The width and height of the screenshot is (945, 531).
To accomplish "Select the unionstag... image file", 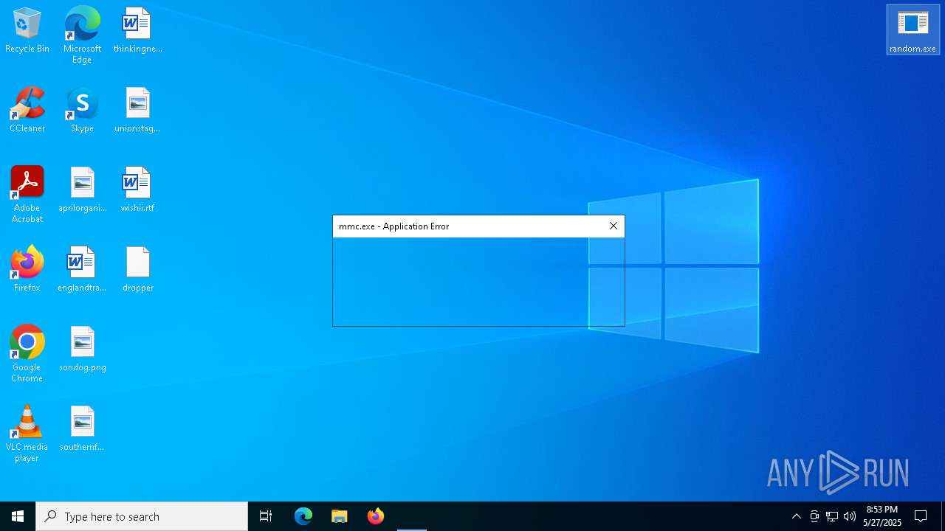I will coord(137,111).
